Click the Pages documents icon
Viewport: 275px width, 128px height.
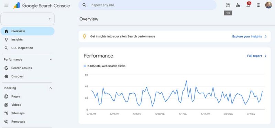[6, 96]
